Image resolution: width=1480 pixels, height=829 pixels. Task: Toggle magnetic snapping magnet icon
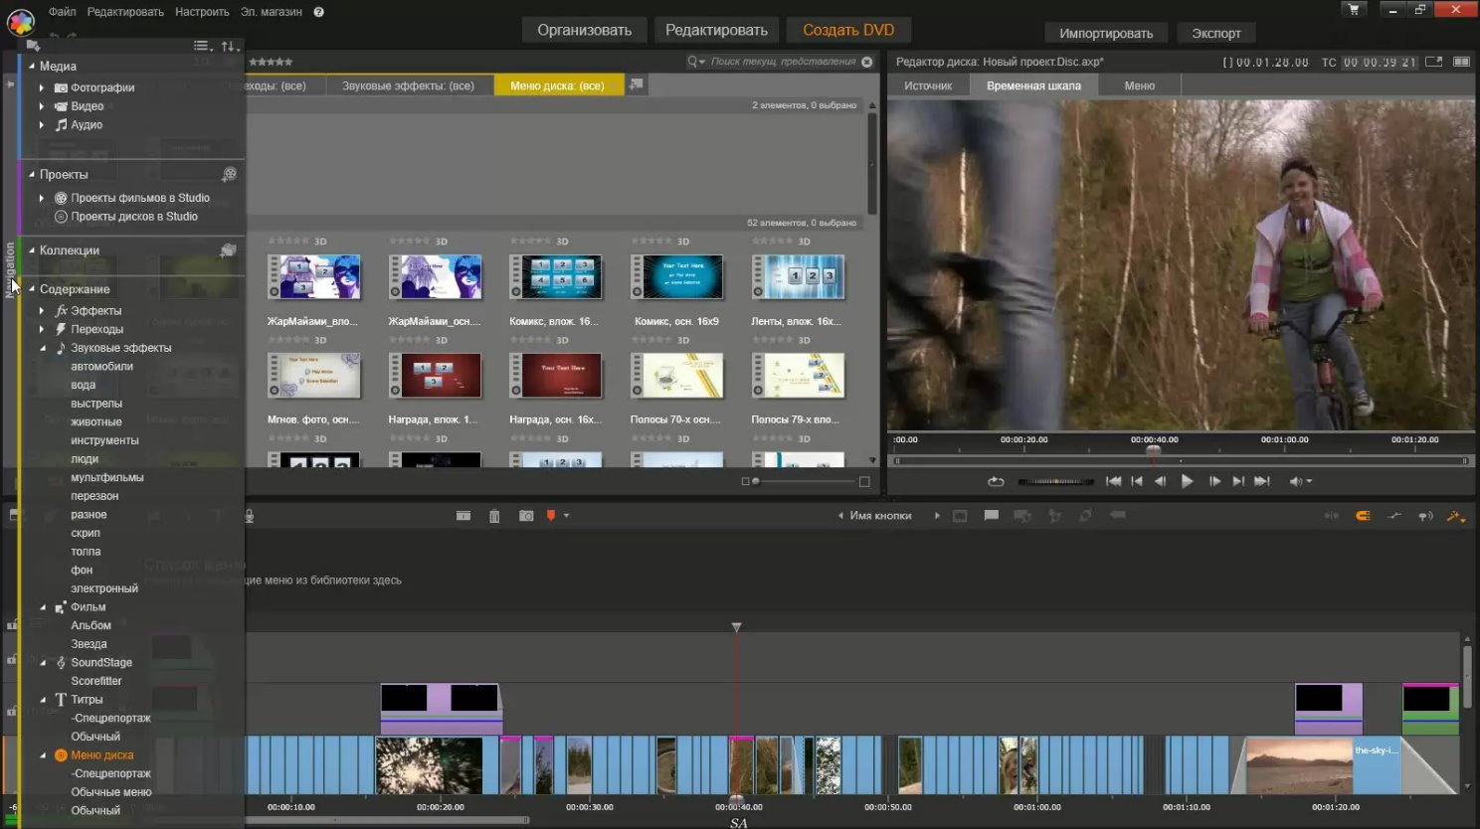tap(1363, 516)
